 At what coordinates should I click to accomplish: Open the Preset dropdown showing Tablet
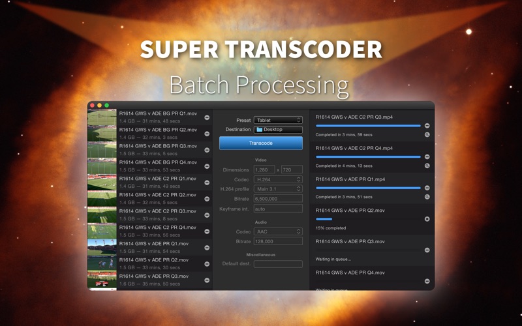[x=278, y=120]
